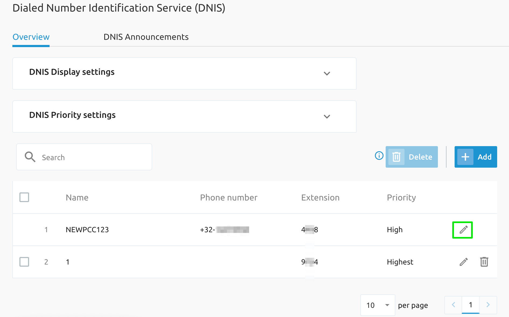The width and height of the screenshot is (509, 317).
Task: Edit the NEWPCC123 entry with pencil icon
Action: (x=463, y=230)
